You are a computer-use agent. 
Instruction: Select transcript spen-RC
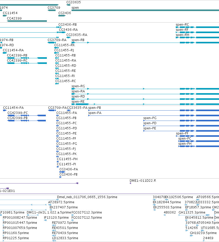click(197, 27)
